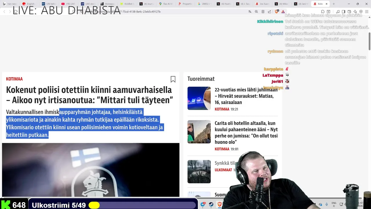371x209 pixels.
Task: Switch to the Ras Al-Kh maps tab
Action: tap(166, 4)
